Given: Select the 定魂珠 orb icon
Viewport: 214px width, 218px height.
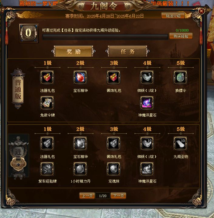Looking at the screenshot, I should point(114,169).
